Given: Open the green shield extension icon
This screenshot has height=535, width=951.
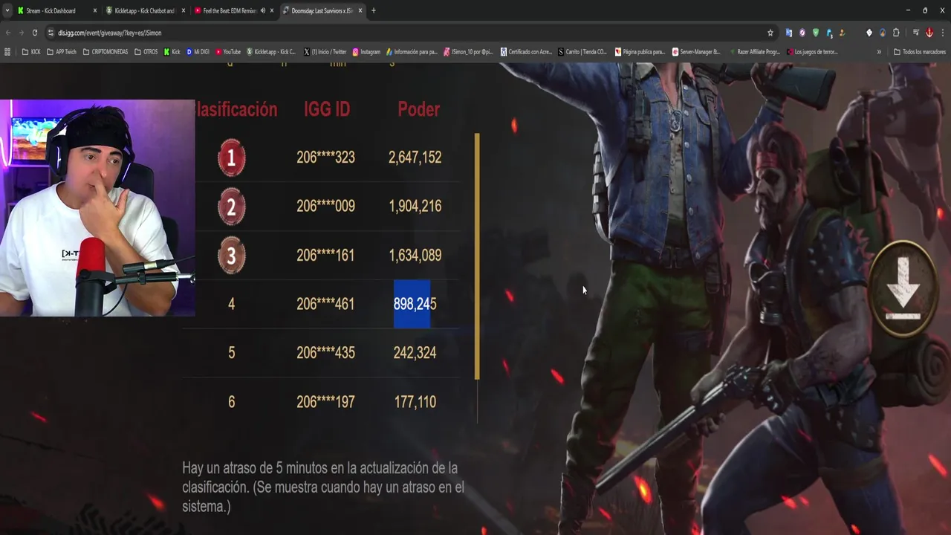Looking at the screenshot, I should tap(816, 33).
